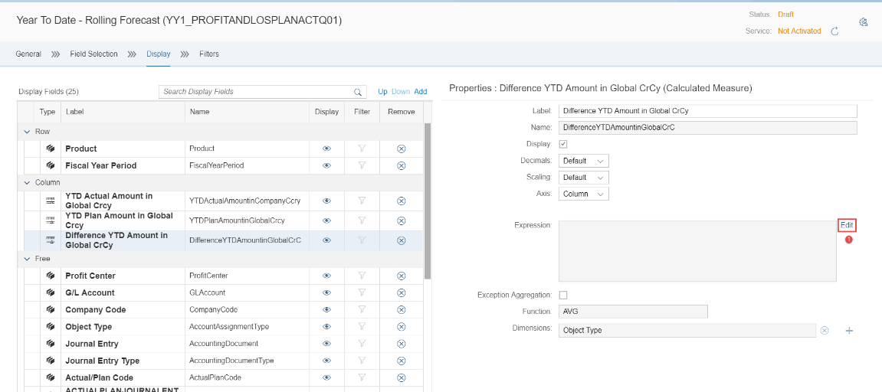The image size is (882, 392).
Task: Click the Edit link for Expression
Action: 846,225
